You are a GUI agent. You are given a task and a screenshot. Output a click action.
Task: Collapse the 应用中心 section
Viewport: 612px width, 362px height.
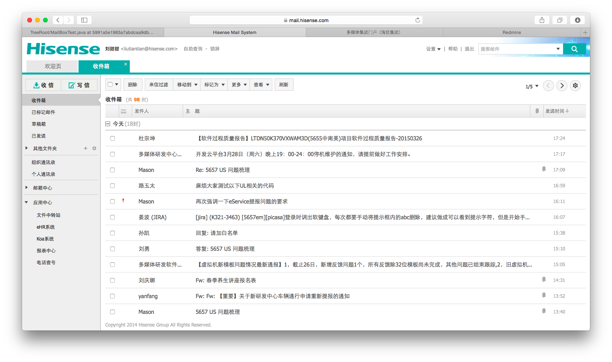pyautogui.click(x=26, y=202)
